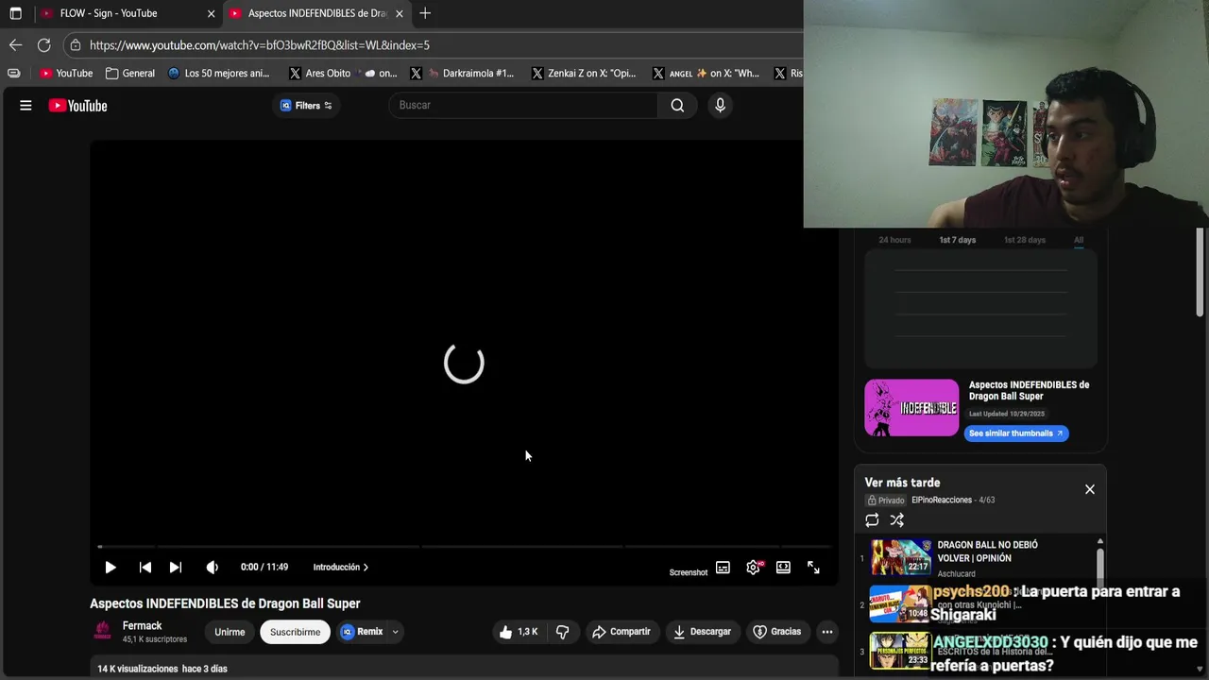Select the All stats tab
This screenshot has width=1209, height=680.
tap(1078, 240)
